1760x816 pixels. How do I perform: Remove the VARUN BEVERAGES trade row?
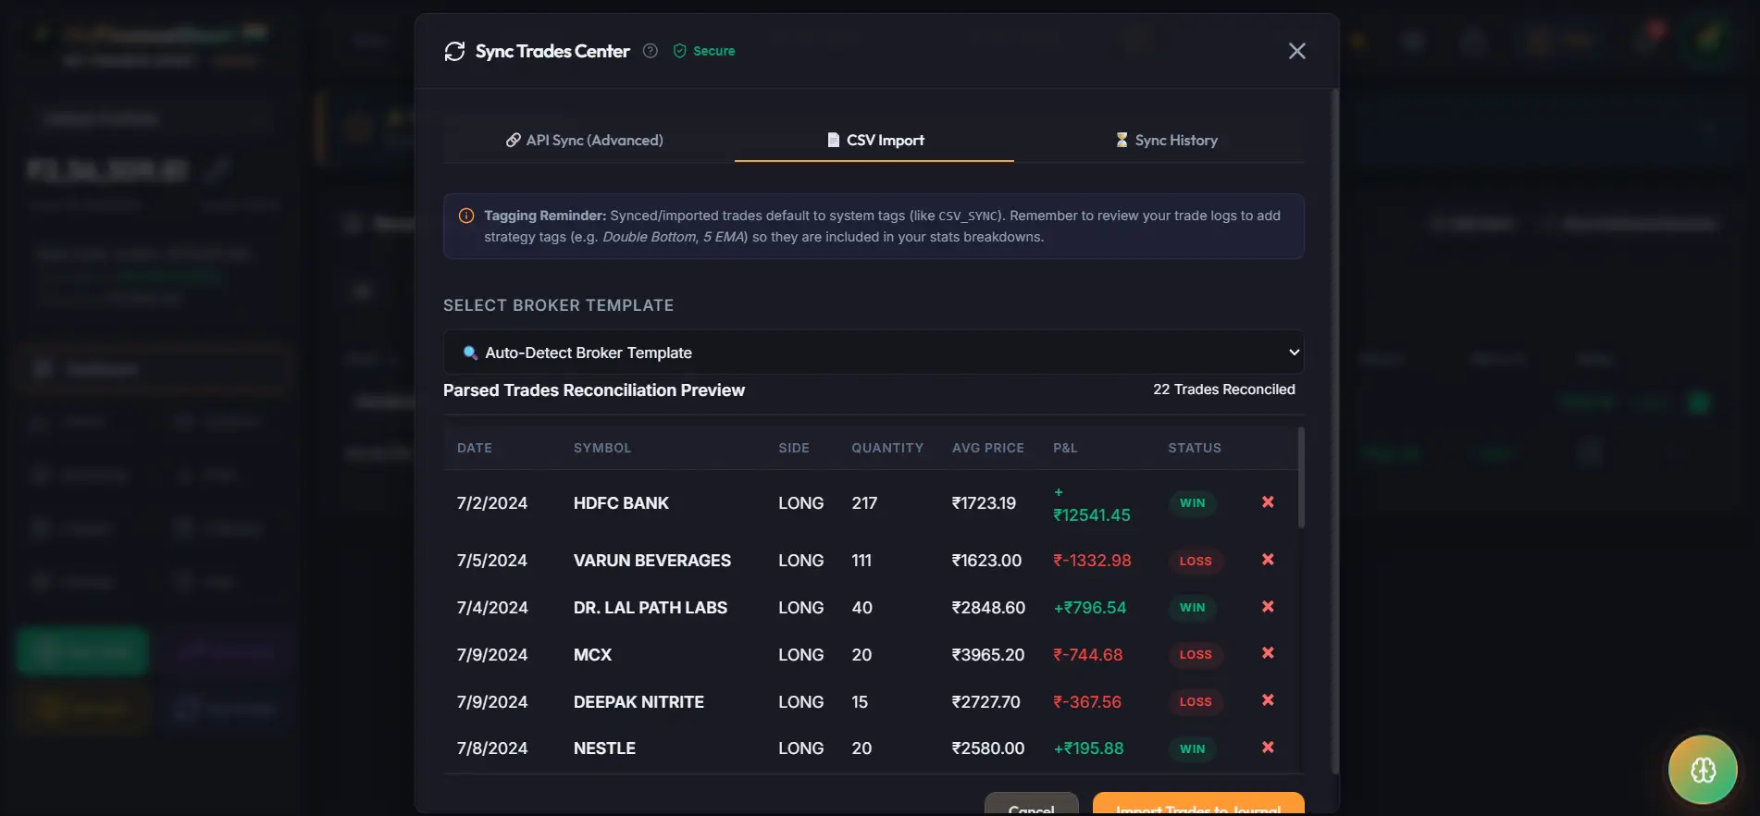1268,560
